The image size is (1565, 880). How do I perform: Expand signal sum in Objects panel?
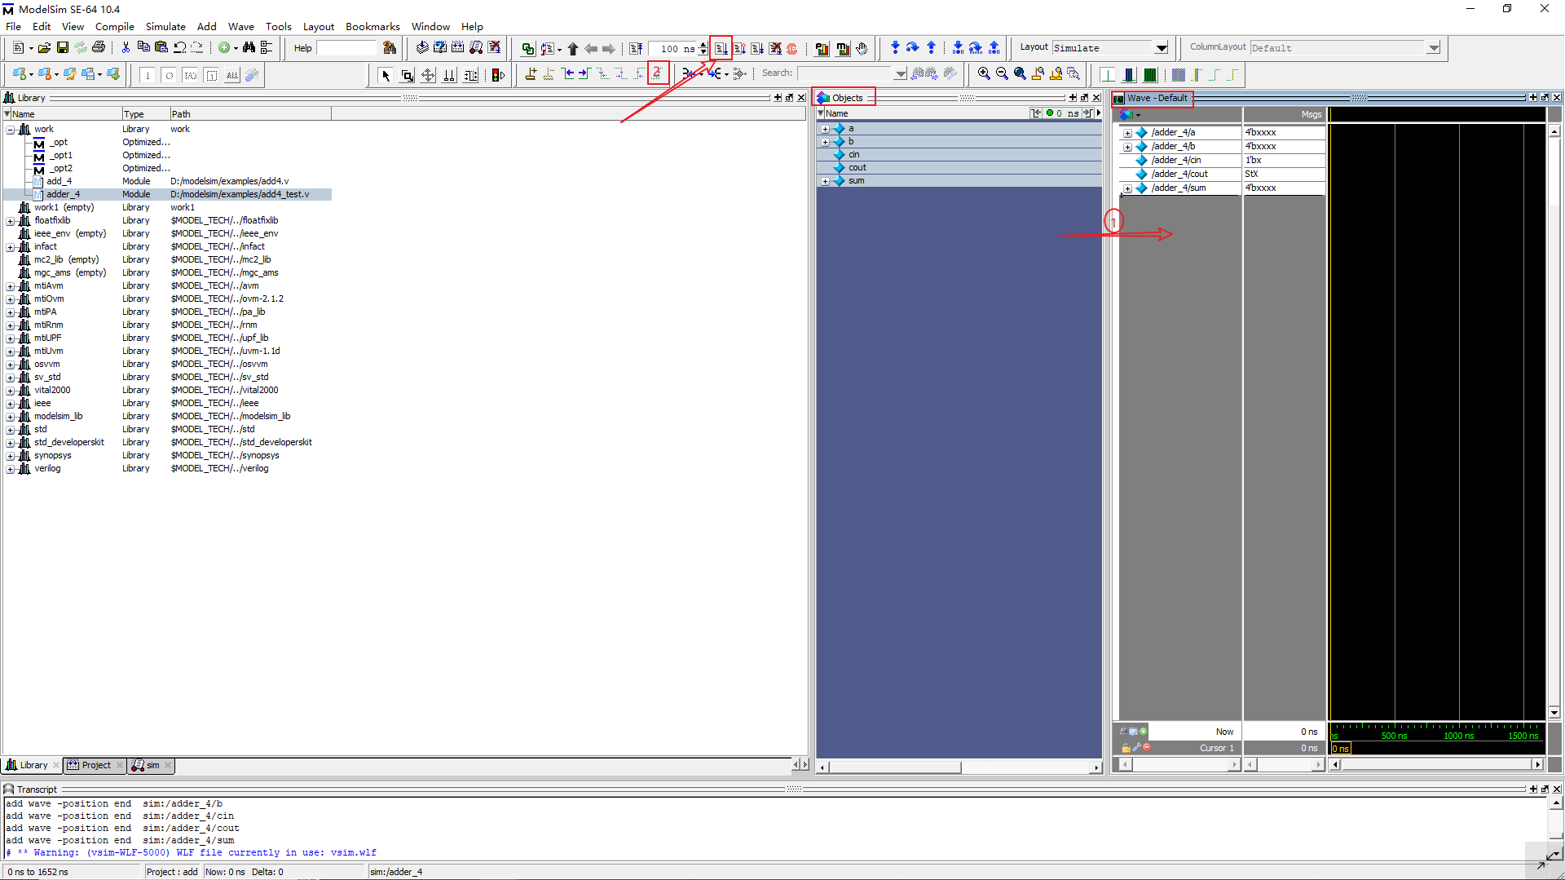coord(825,181)
